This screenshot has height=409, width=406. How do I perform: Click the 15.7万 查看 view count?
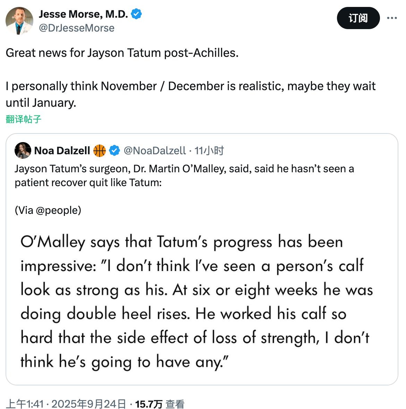point(160,404)
